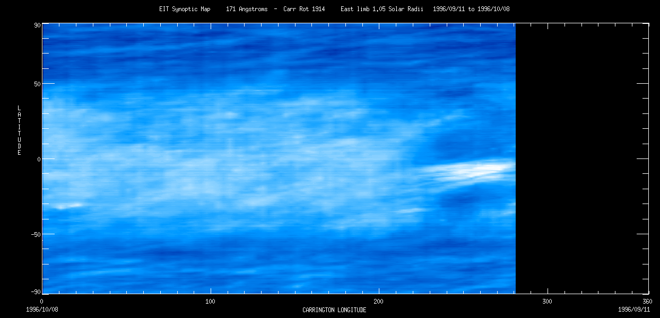Click the -50 latitude tick label

(35, 234)
